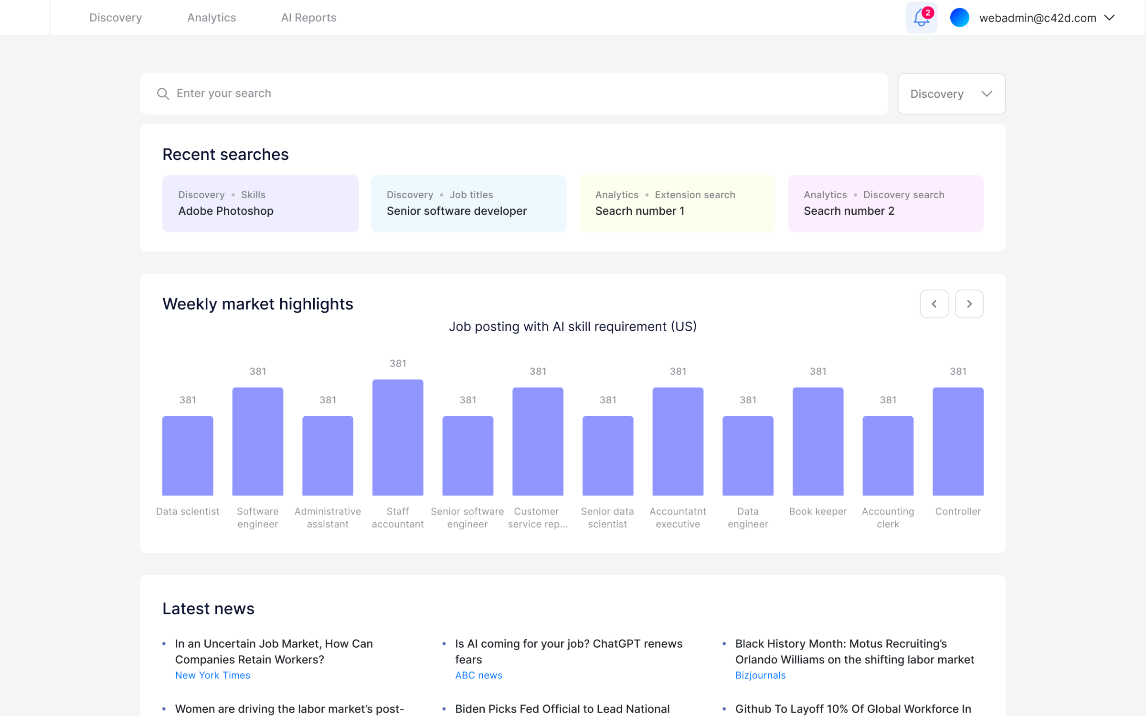1146x716 pixels.
Task: Open the ChatGPT renews fears headline
Action: [x=569, y=651]
